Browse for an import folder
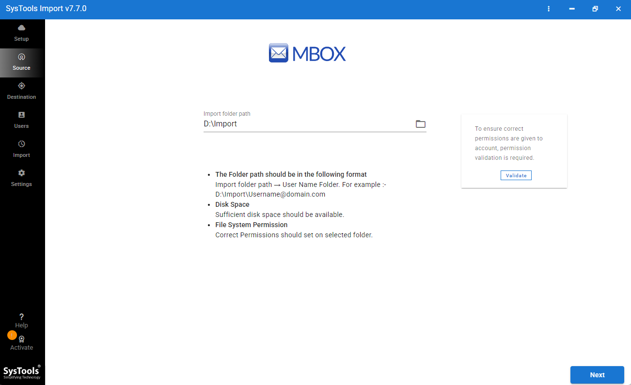 (x=420, y=124)
